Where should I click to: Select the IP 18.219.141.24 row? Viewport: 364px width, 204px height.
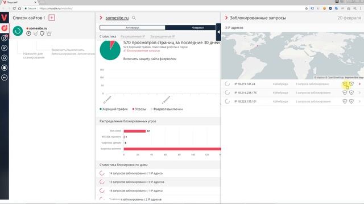[293, 84]
